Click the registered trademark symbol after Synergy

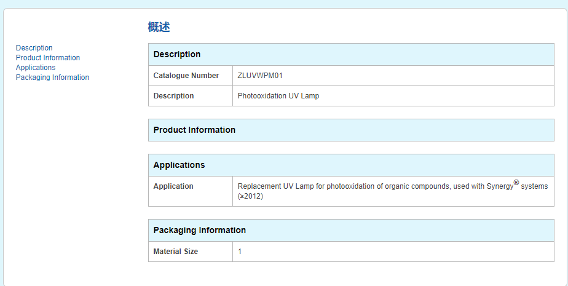516,183
